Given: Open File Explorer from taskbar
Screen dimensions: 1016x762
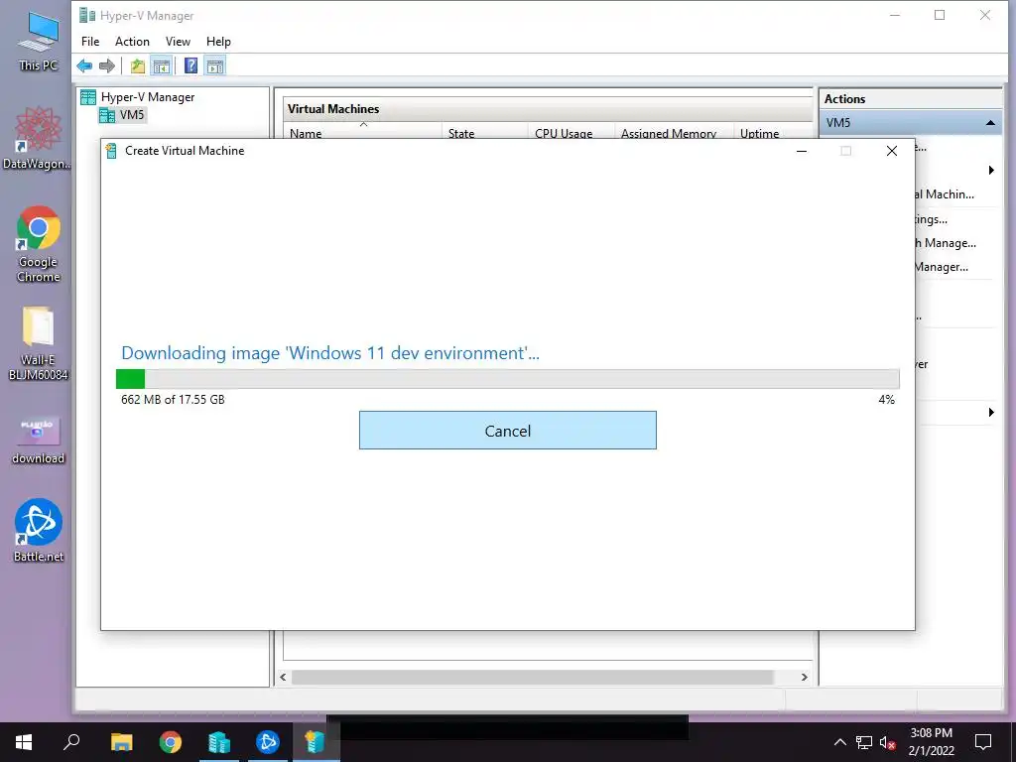Looking at the screenshot, I should pos(121,742).
